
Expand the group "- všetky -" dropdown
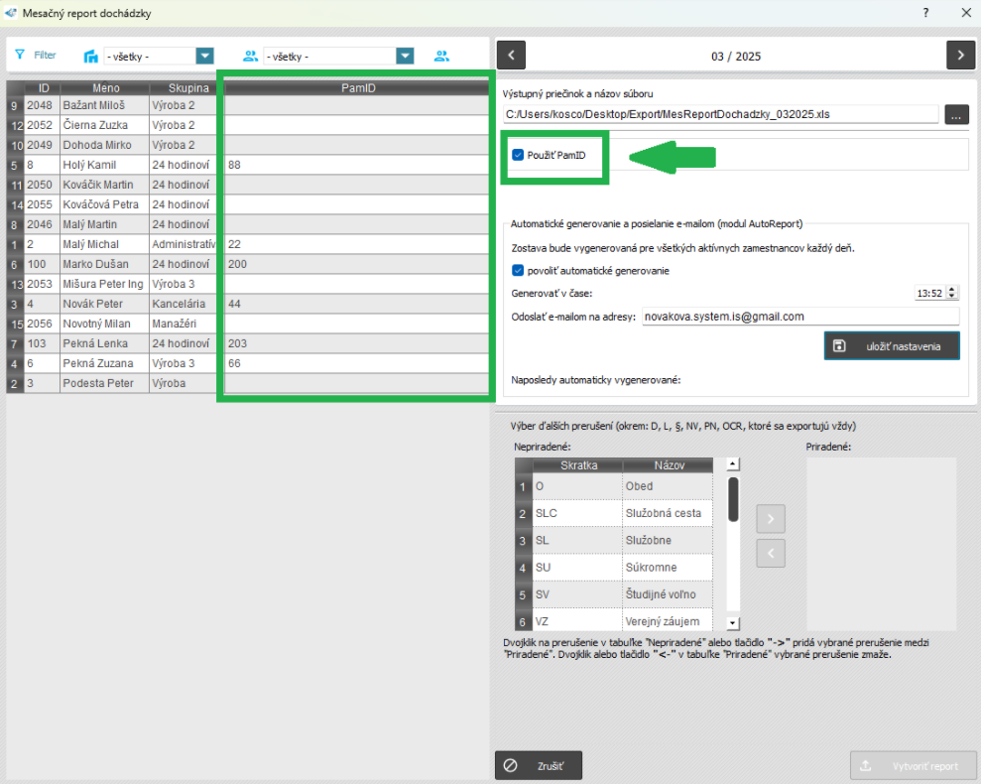coord(204,57)
